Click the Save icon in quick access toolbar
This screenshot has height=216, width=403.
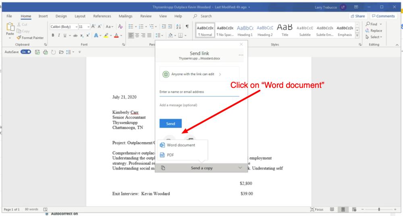[x=37, y=52]
